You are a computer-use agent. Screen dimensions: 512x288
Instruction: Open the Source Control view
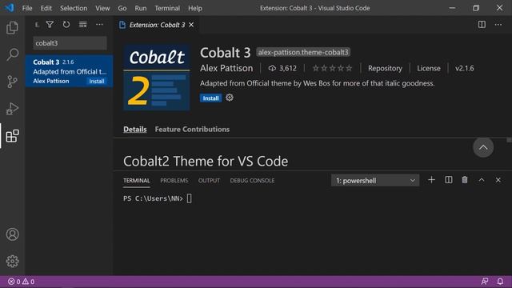point(12,82)
